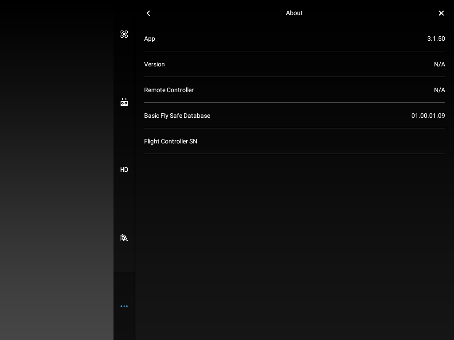Select the Version row label
This screenshot has height=340, width=454.
(154, 64)
